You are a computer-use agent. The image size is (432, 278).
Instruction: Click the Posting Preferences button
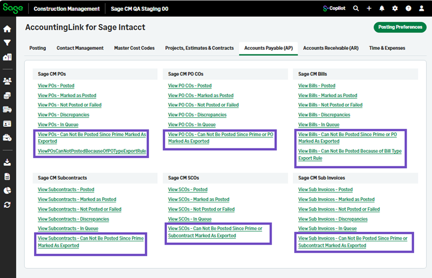(x=400, y=27)
